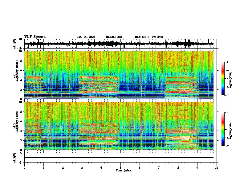Image resolution: width=244 pixels, height=188 pixels.
Task: Click the ch.2 color bar unit label
Action: coord(231,131)
